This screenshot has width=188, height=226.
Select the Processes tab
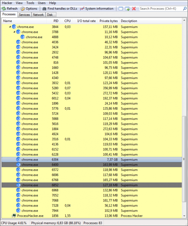[x=9, y=14]
